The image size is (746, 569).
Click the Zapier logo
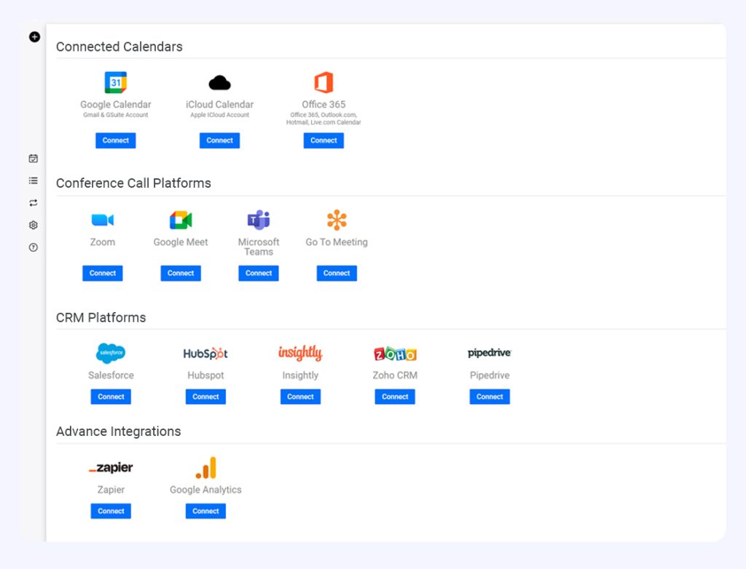click(111, 468)
